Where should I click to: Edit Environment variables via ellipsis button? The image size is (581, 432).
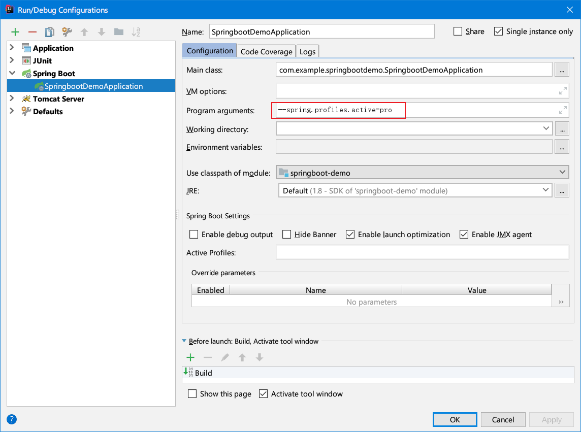click(562, 147)
